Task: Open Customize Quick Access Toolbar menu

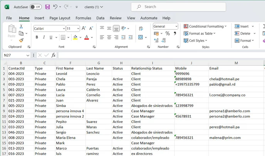Action: tap(77, 7)
